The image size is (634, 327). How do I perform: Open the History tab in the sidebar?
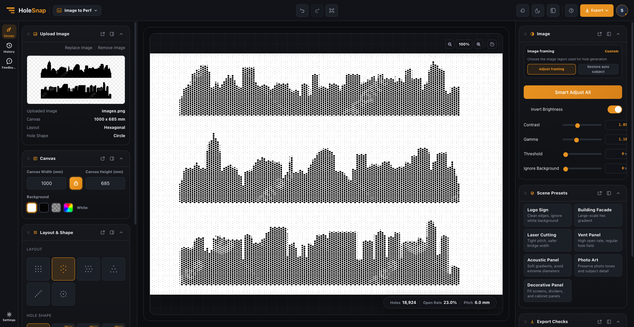pyautogui.click(x=9, y=48)
